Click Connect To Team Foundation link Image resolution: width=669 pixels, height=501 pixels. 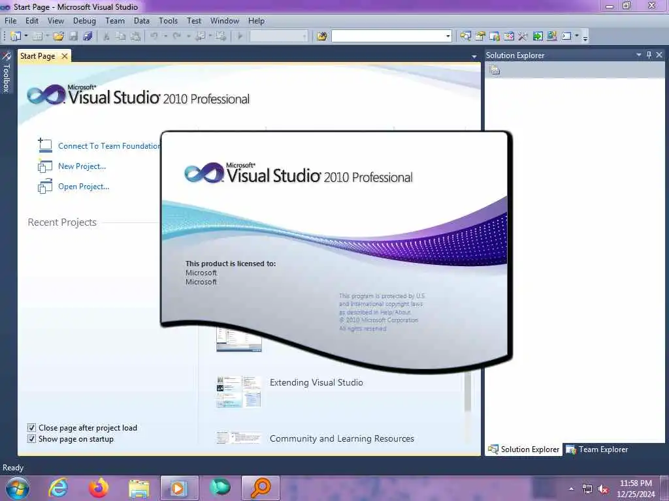pos(109,145)
